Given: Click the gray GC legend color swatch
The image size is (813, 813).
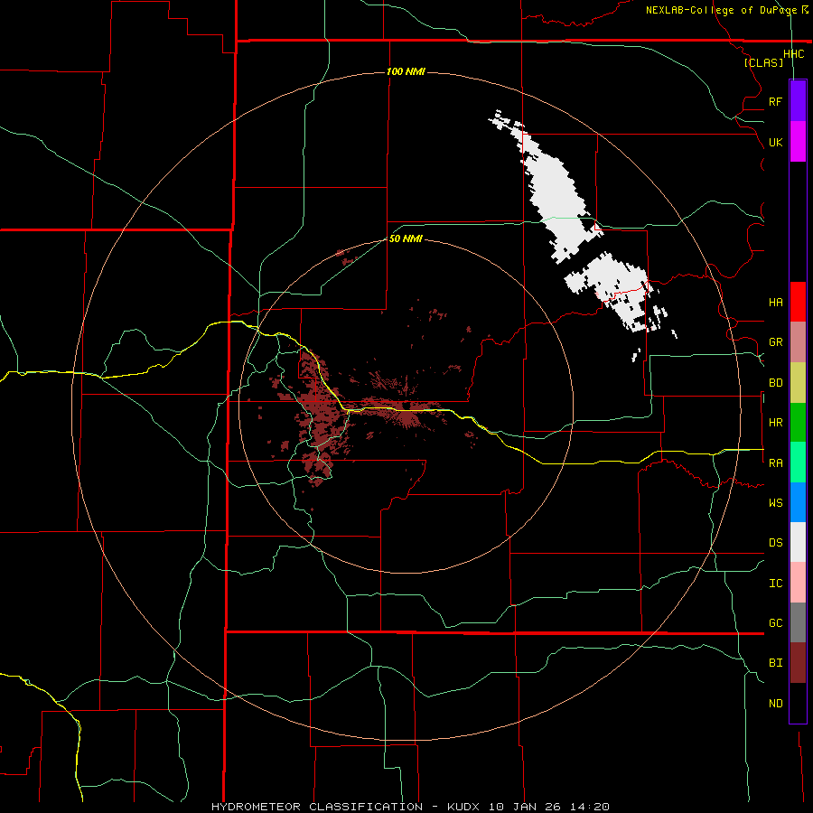Looking at the screenshot, I should point(798,622).
